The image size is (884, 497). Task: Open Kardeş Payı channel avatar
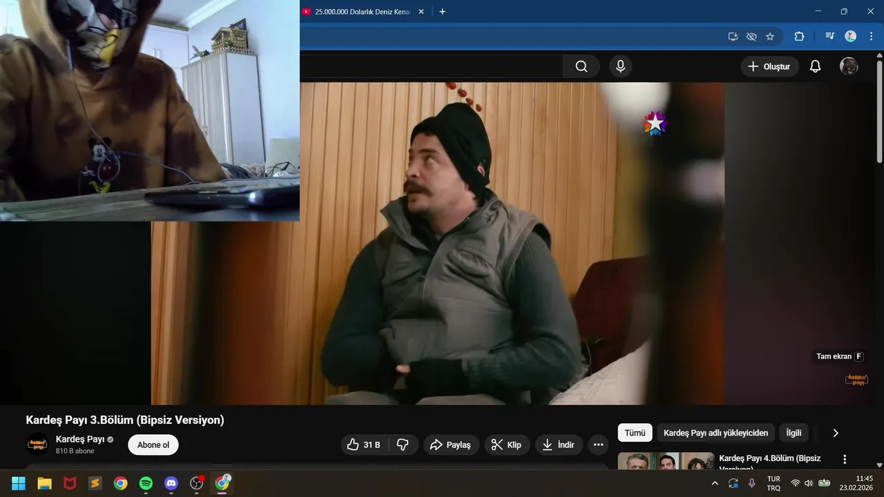point(37,445)
